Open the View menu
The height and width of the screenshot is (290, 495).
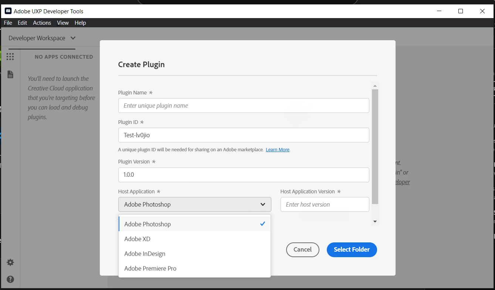click(63, 23)
